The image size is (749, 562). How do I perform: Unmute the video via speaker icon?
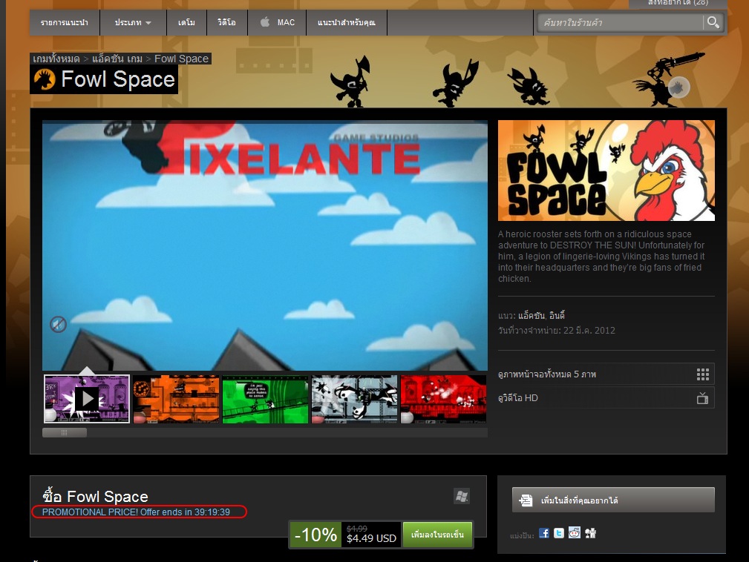[59, 325]
